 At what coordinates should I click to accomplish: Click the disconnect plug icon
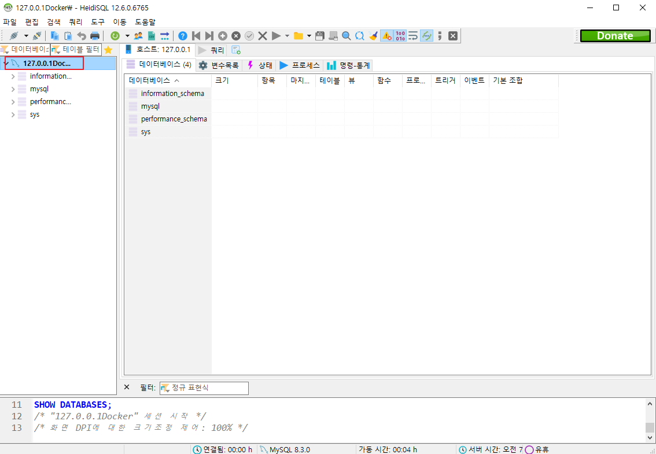(37, 36)
